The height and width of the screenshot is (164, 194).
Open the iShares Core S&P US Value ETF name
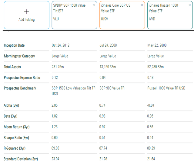(115, 8)
